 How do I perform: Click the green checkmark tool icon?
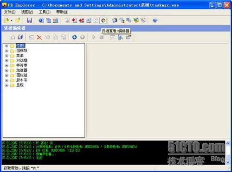pyautogui.click(x=136, y=20)
